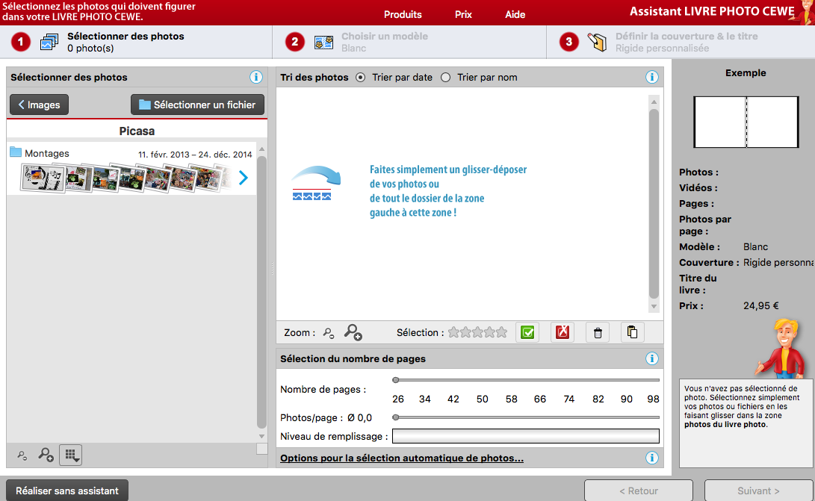Click the copy pages icon button
815x501 pixels.
click(633, 332)
